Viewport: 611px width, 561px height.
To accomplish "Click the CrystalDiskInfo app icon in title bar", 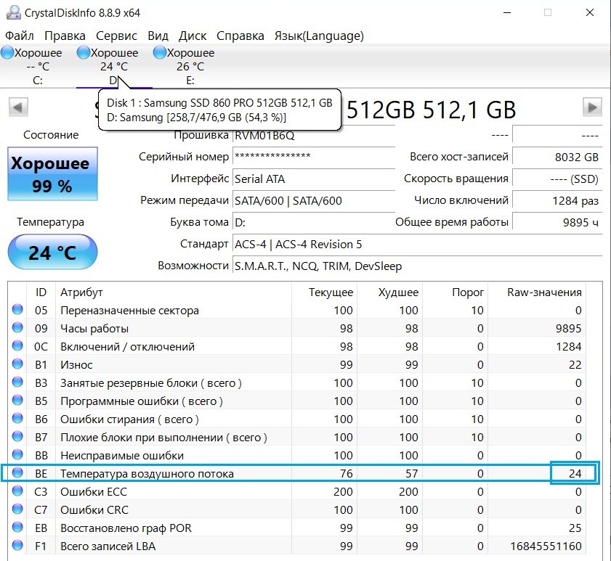I will pyautogui.click(x=12, y=12).
